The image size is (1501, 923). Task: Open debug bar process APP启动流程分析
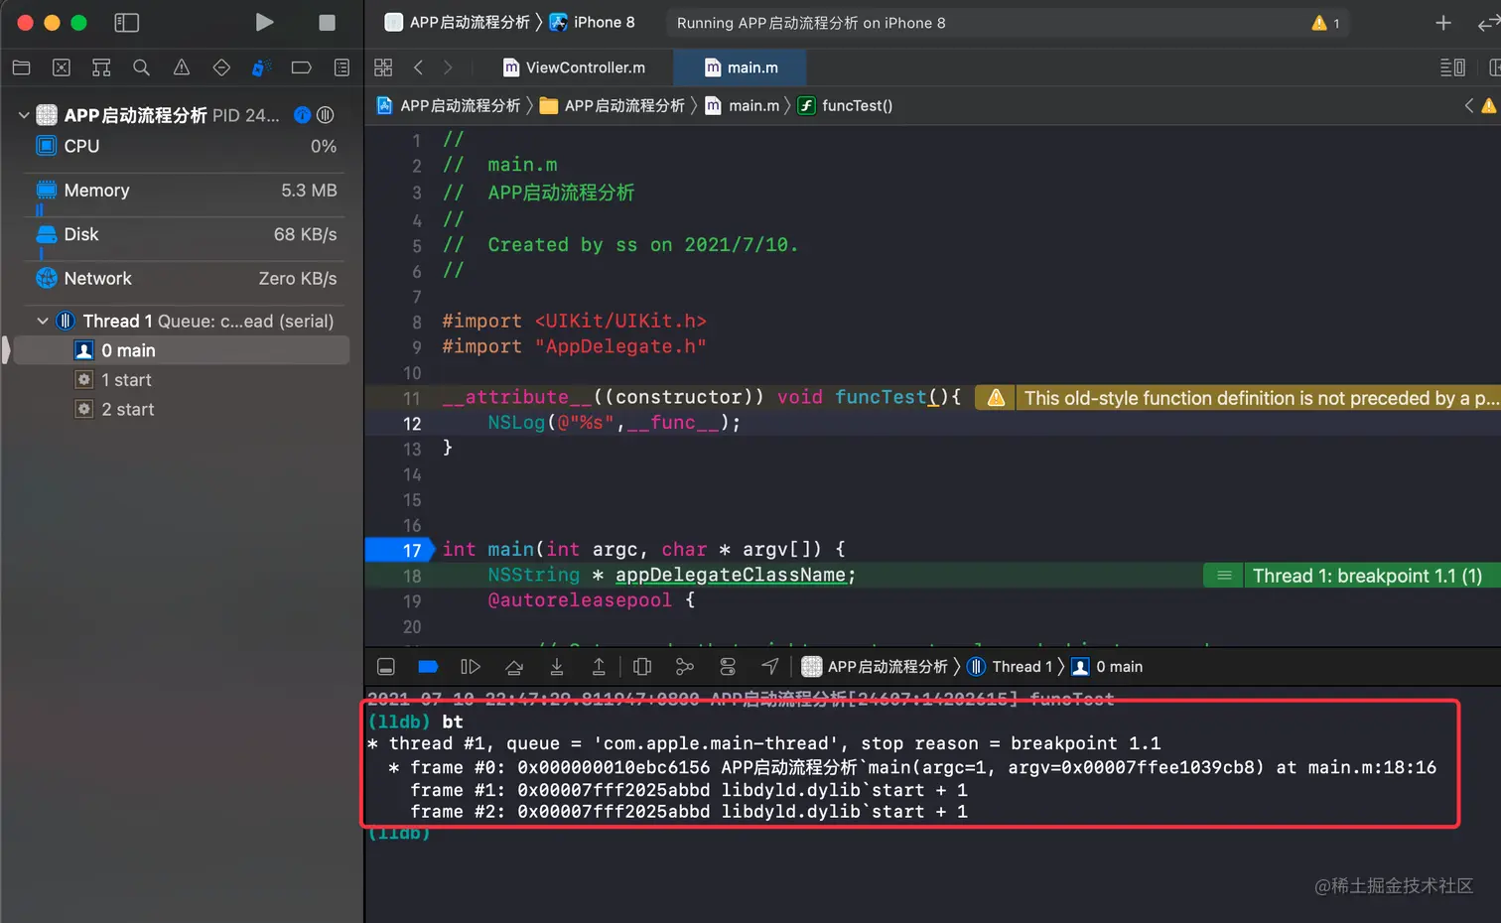pos(875,667)
